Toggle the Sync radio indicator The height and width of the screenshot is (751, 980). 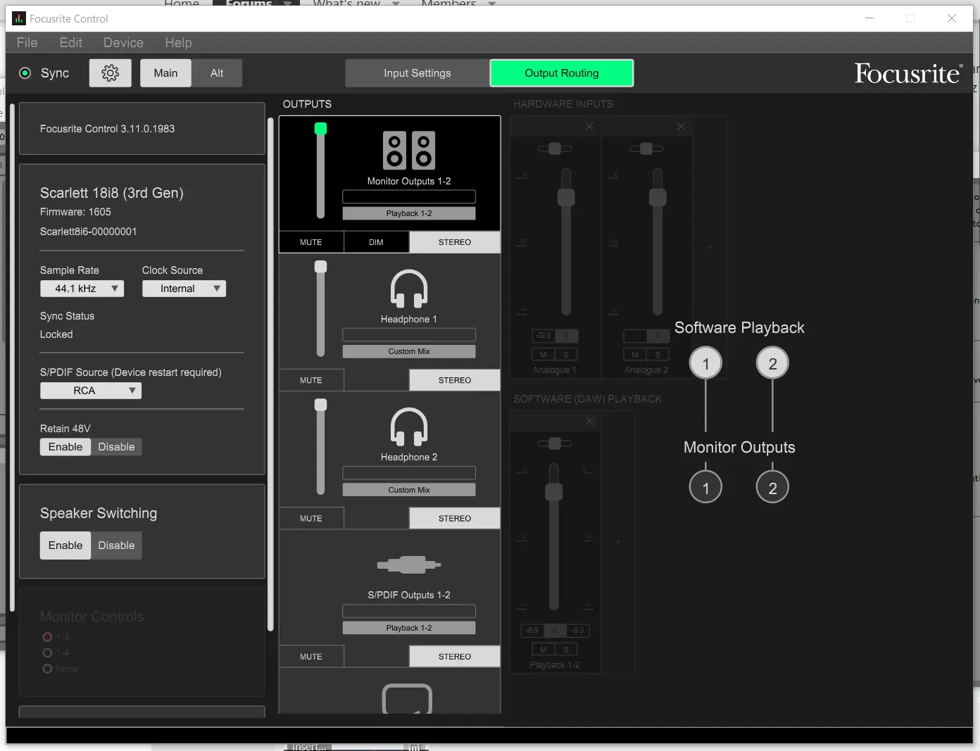click(x=25, y=73)
